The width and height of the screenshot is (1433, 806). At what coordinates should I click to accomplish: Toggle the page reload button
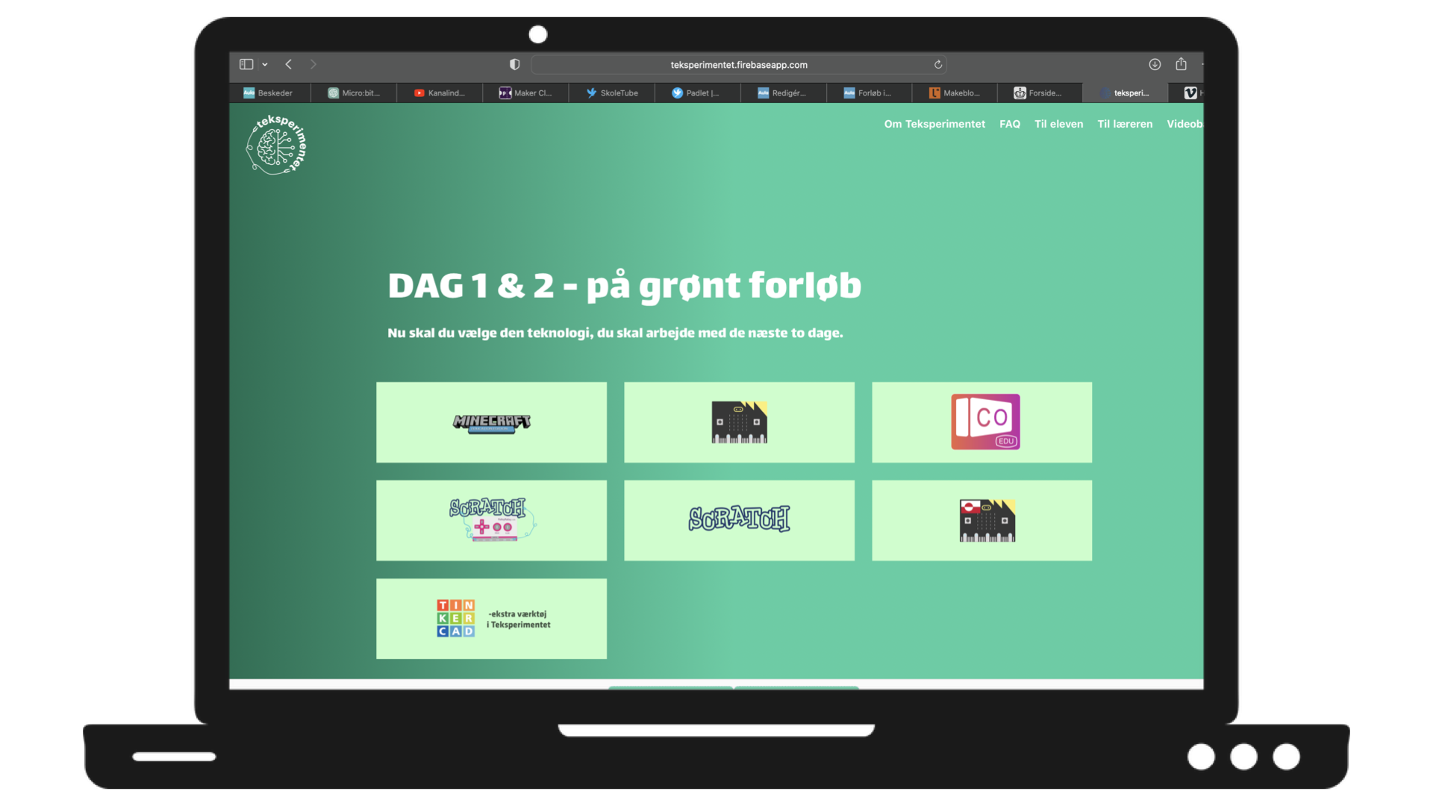tap(937, 64)
